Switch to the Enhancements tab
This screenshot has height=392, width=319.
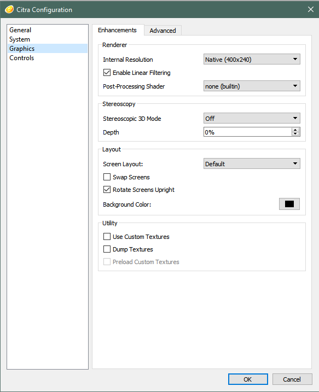coord(117,30)
